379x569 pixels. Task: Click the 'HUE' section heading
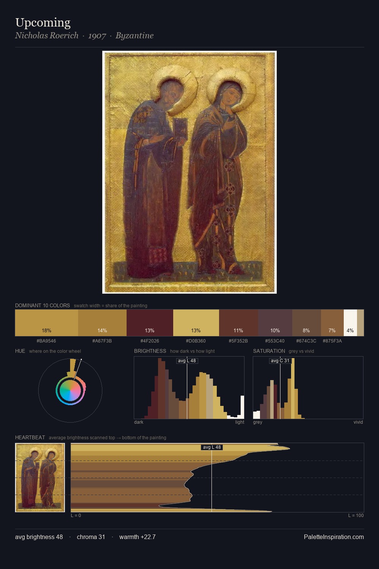(x=20, y=351)
